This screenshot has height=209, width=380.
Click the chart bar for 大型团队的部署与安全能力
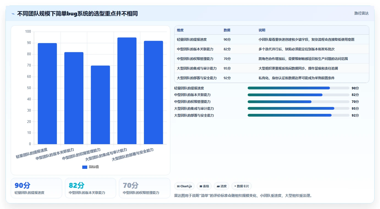[x=154, y=92]
